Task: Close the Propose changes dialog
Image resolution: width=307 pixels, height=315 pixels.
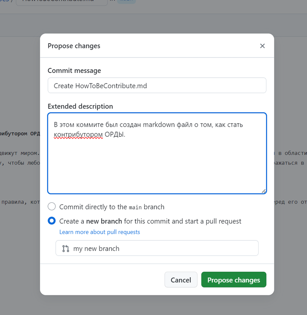Action: pyautogui.click(x=262, y=46)
